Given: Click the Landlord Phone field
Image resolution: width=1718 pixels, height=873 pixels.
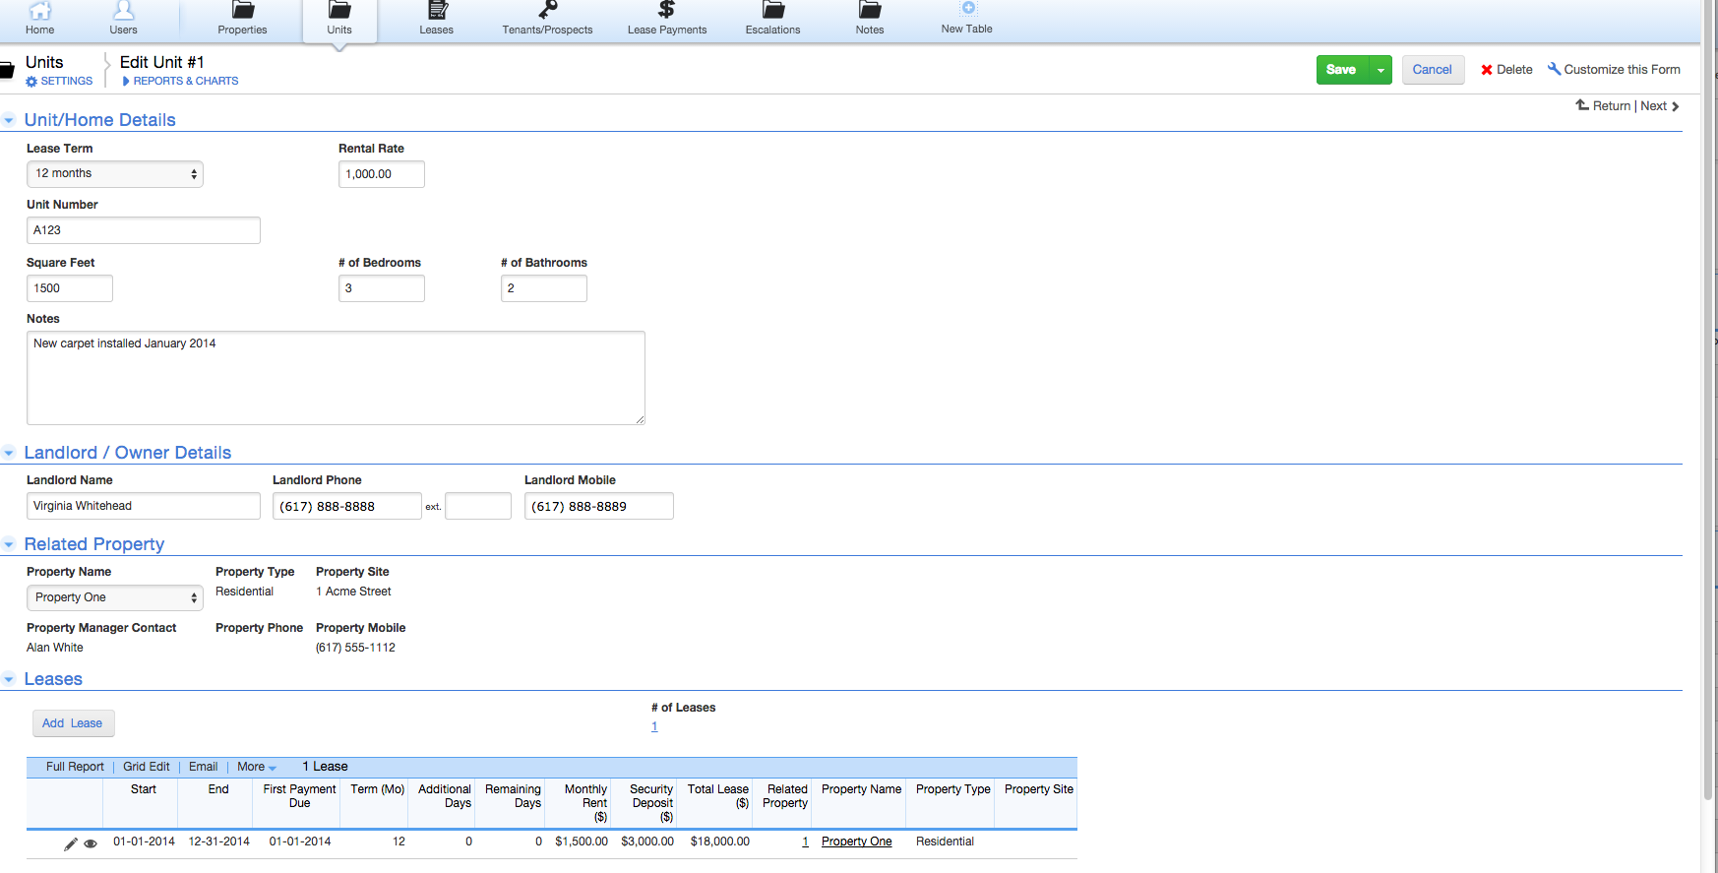Looking at the screenshot, I should tap(347, 506).
